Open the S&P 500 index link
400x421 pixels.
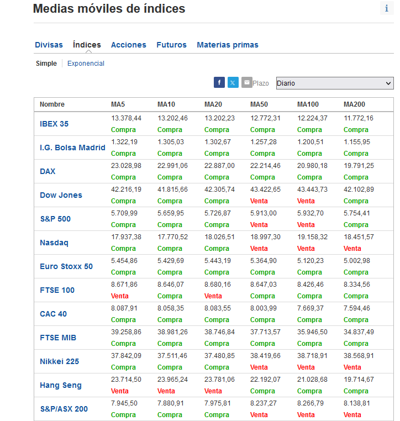click(55, 219)
